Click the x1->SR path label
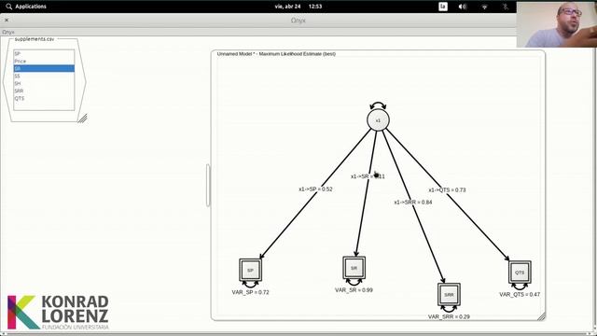Screen dimensions: 597x336 (368, 176)
